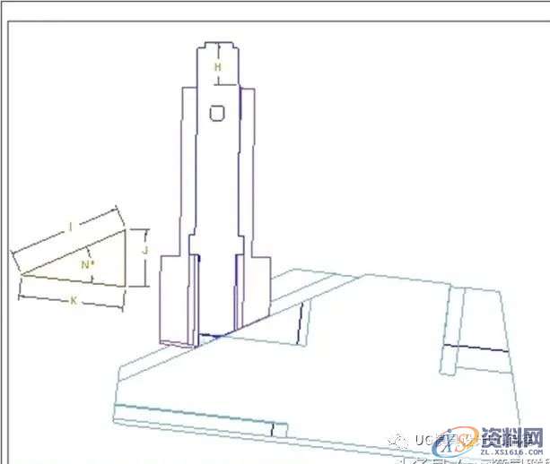Open the ZL.XS1616.COM watermark link

coord(510,453)
